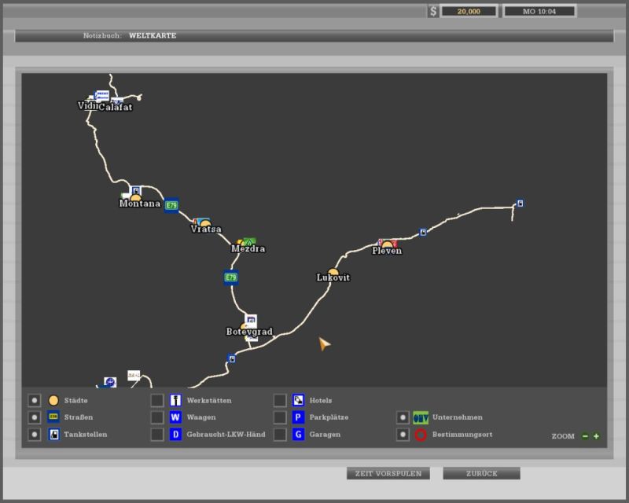This screenshot has width=629, height=503.
Task: Select the Vratsa city marker
Action: click(205, 224)
